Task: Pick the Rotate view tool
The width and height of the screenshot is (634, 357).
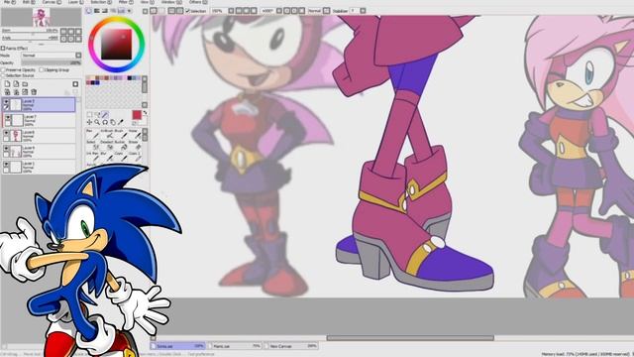Action: pyautogui.click(x=105, y=122)
